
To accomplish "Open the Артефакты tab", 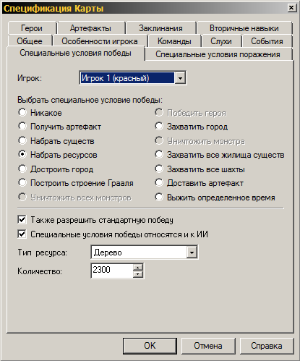I will [x=90, y=28].
